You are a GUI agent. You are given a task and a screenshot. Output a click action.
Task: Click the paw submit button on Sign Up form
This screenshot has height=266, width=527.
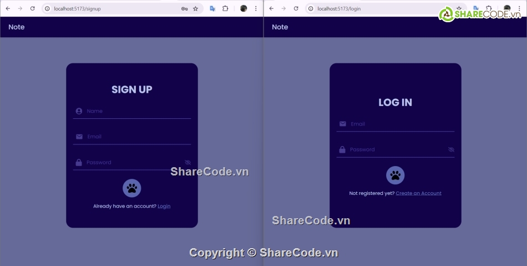point(131,188)
